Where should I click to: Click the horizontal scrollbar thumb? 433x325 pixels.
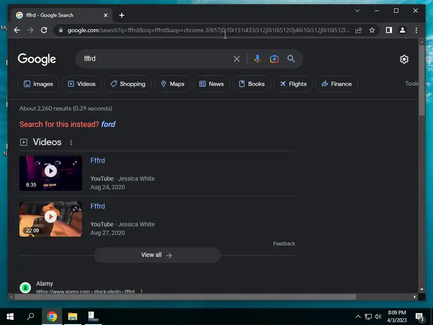pyautogui.click(x=185, y=297)
